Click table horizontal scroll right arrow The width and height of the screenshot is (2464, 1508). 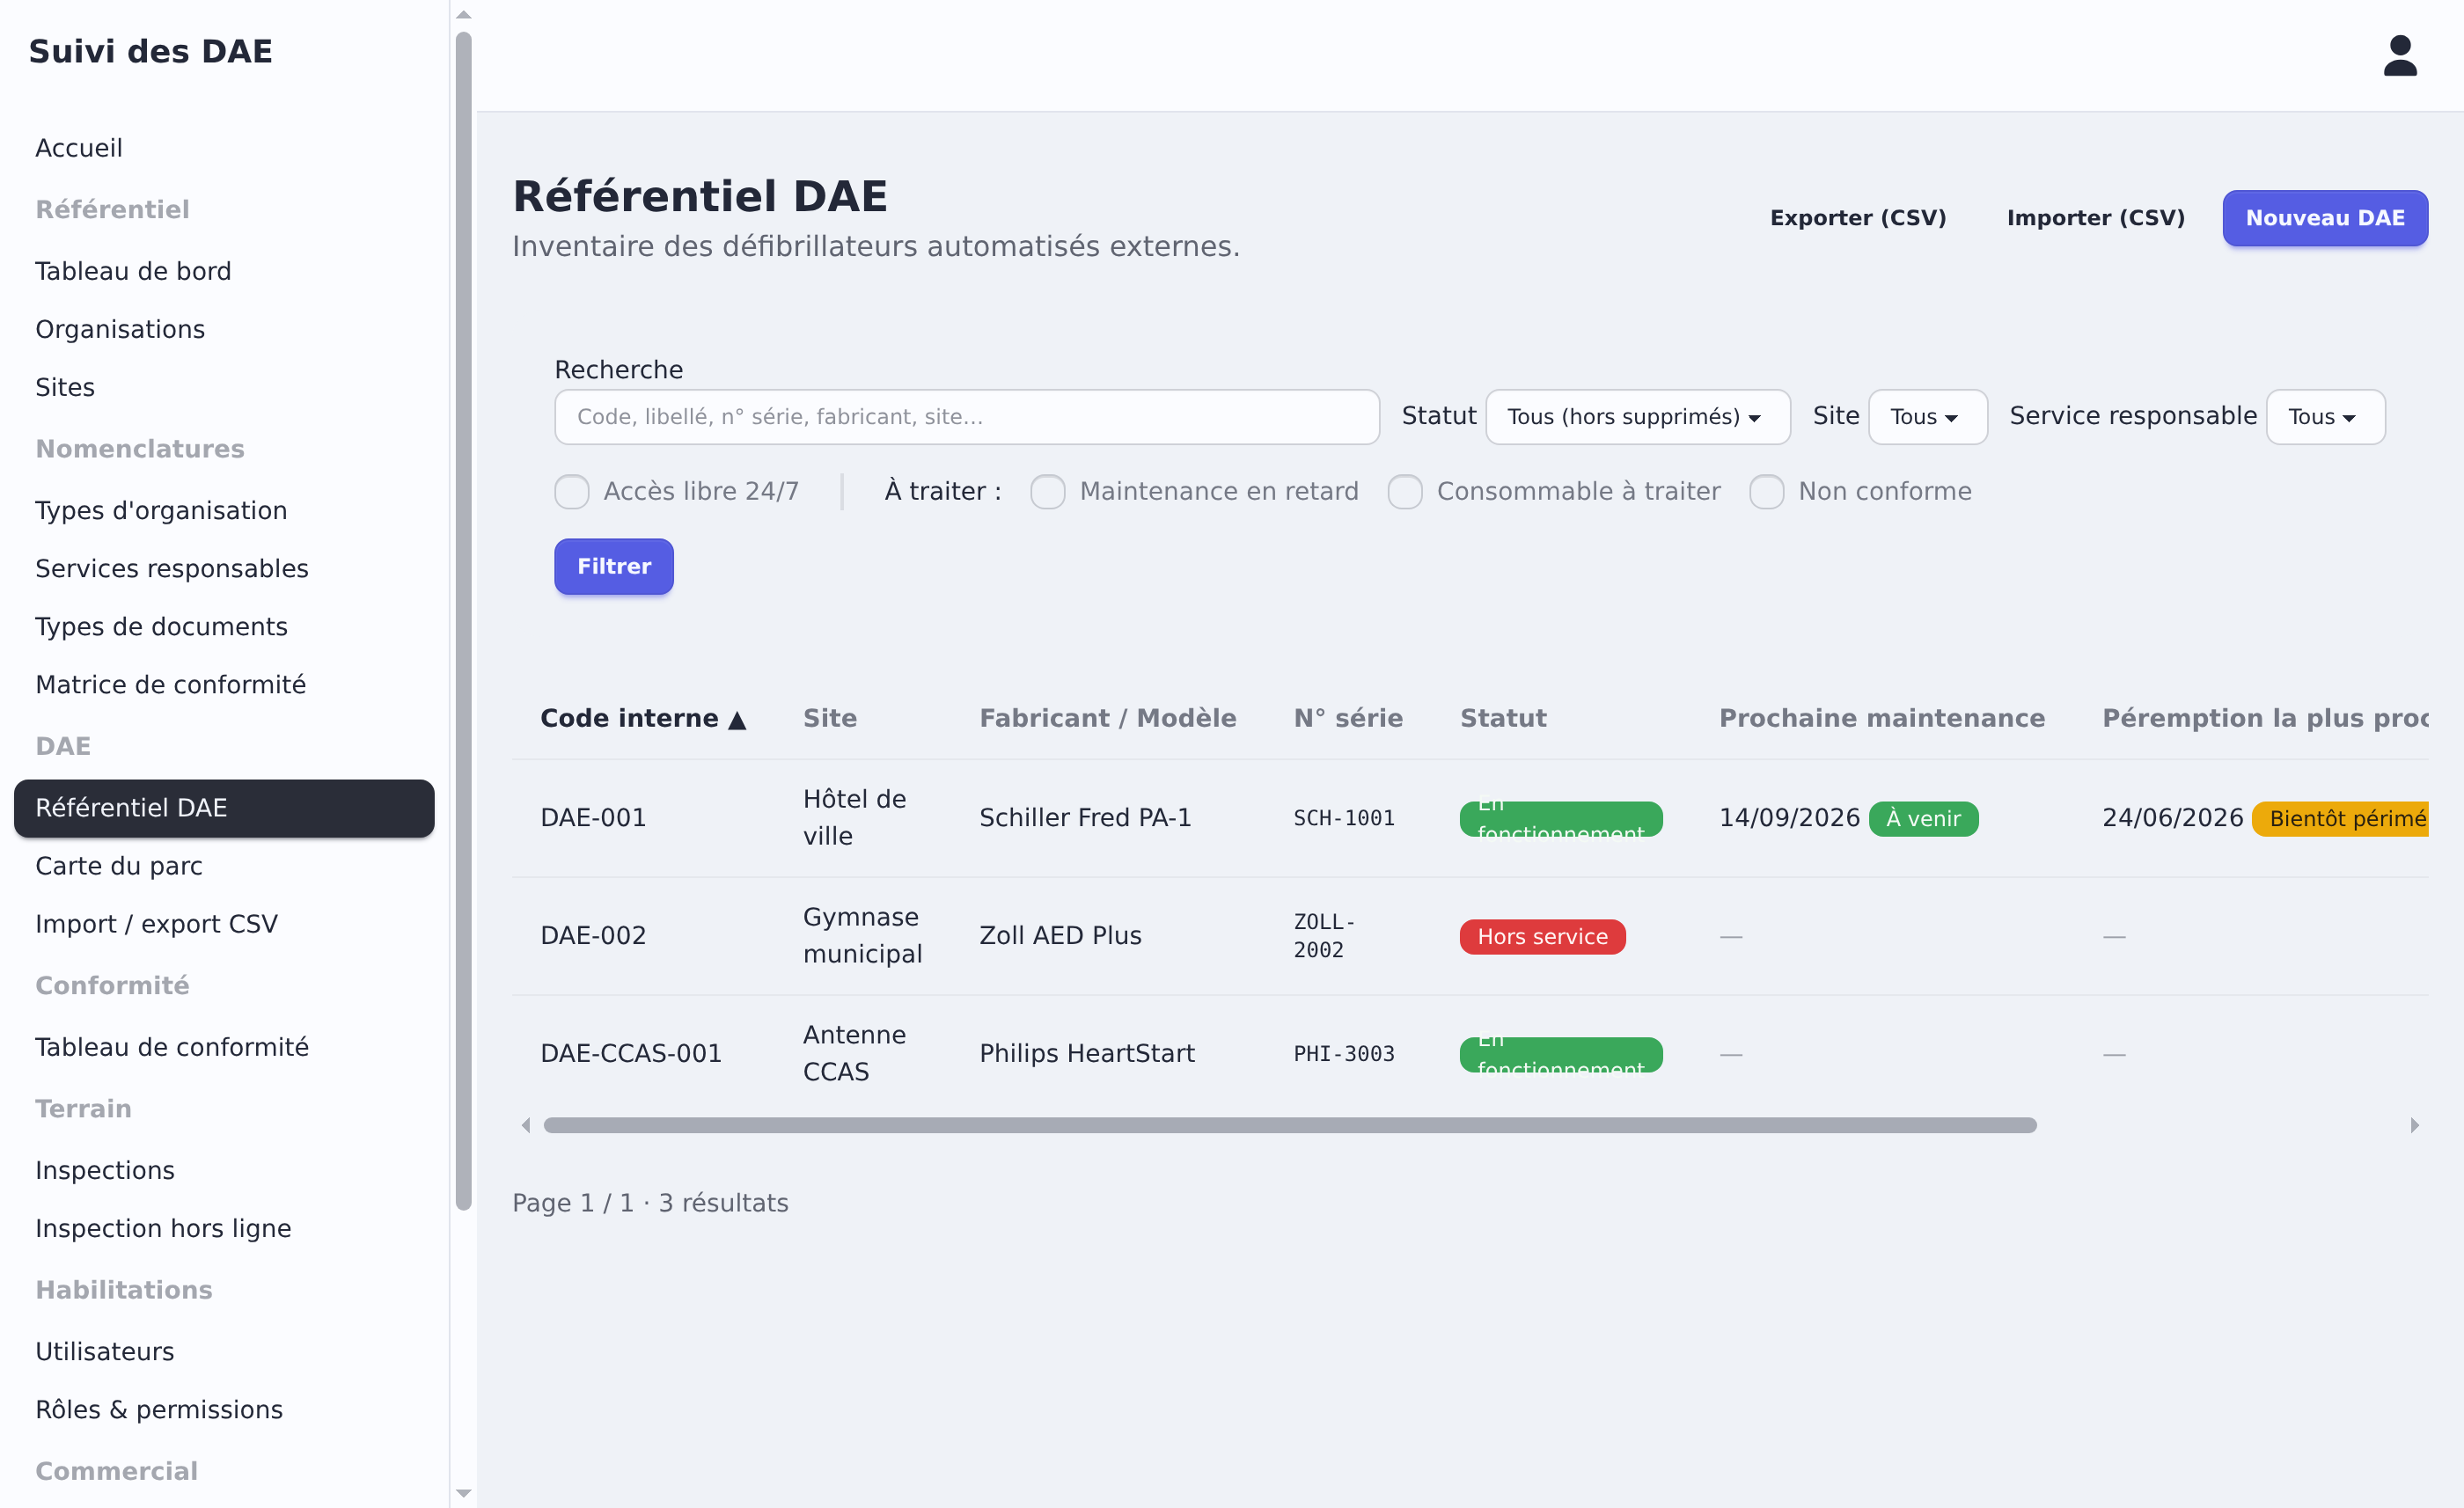[2414, 1125]
